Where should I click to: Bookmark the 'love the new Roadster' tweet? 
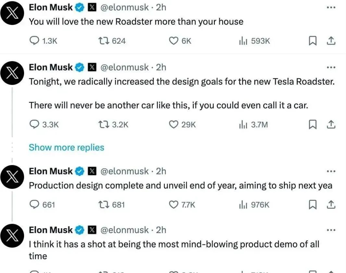(x=312, y=41)
